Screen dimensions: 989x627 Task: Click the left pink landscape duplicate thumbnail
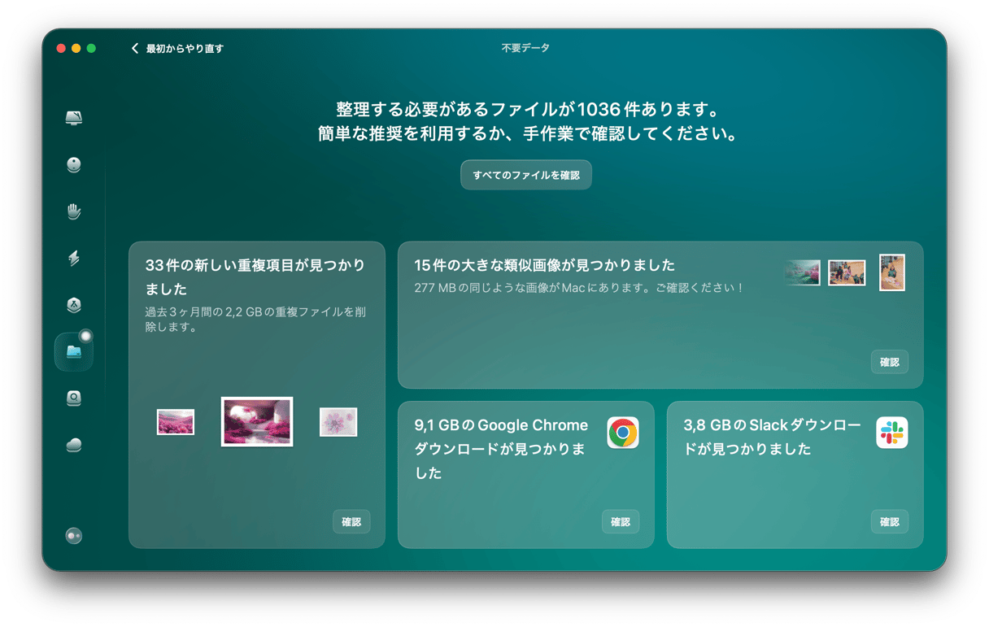(176, 422)
